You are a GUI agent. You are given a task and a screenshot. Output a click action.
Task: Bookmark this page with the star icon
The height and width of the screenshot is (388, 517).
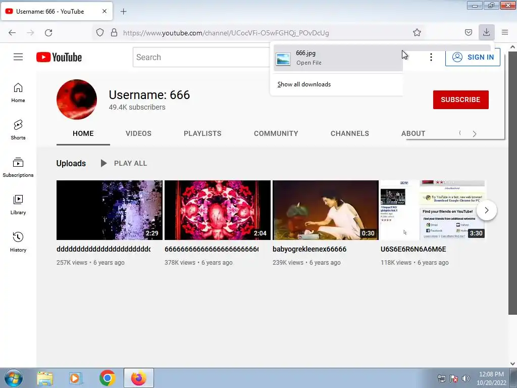(x=417, y=33)
